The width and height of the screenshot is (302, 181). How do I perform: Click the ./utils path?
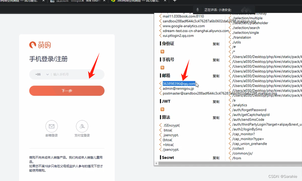[237, 42]
